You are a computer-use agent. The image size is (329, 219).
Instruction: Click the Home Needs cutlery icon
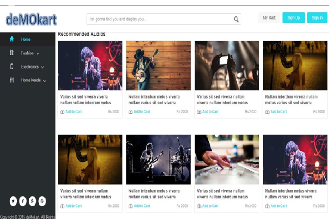12,80
